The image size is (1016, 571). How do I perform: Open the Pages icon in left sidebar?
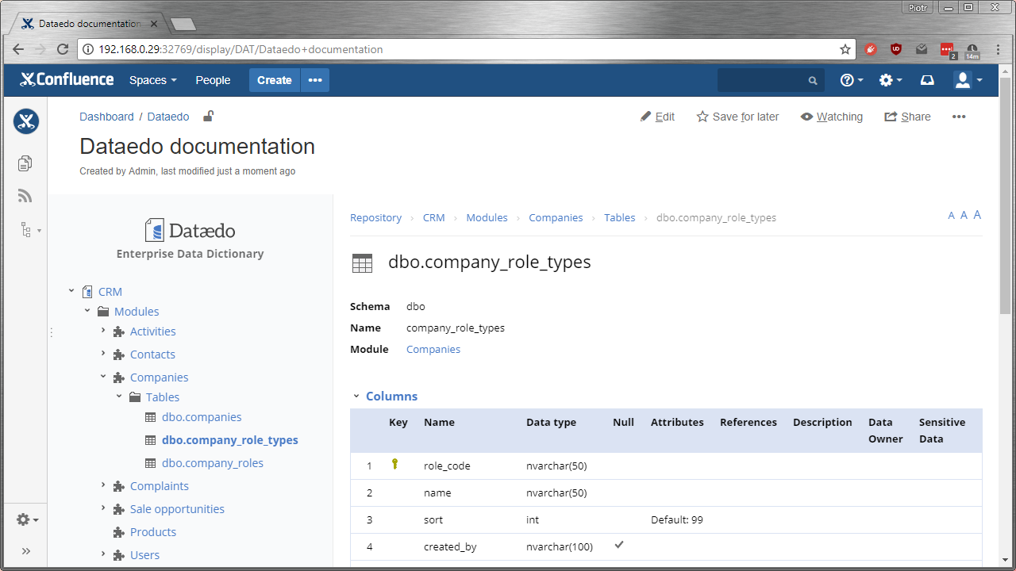(25, 163)
